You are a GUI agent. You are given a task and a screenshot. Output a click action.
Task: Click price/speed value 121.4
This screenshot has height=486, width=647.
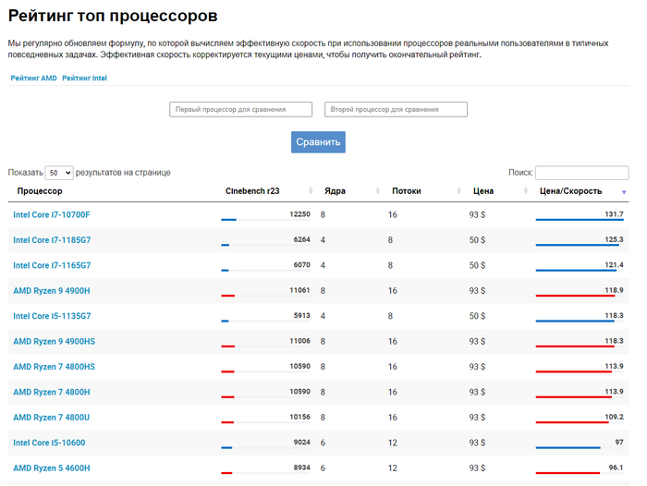click(614, 264)
